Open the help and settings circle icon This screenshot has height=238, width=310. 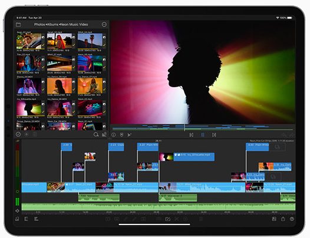click(x=292, y=219)
